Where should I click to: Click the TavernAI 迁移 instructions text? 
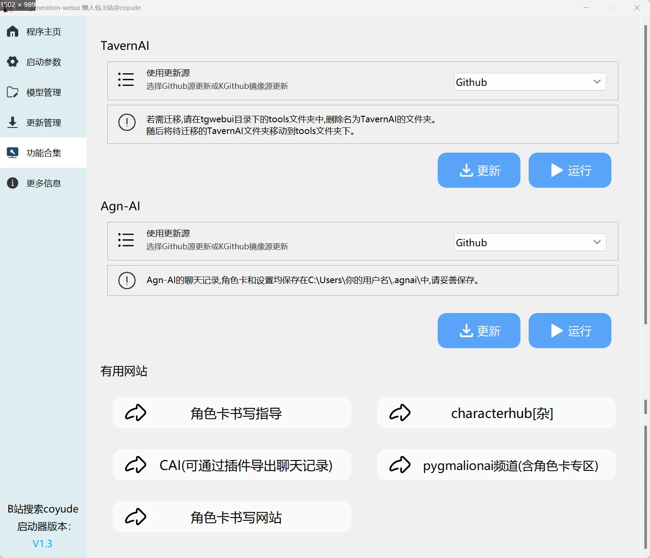pyautogui.click(x=291, y=125)
